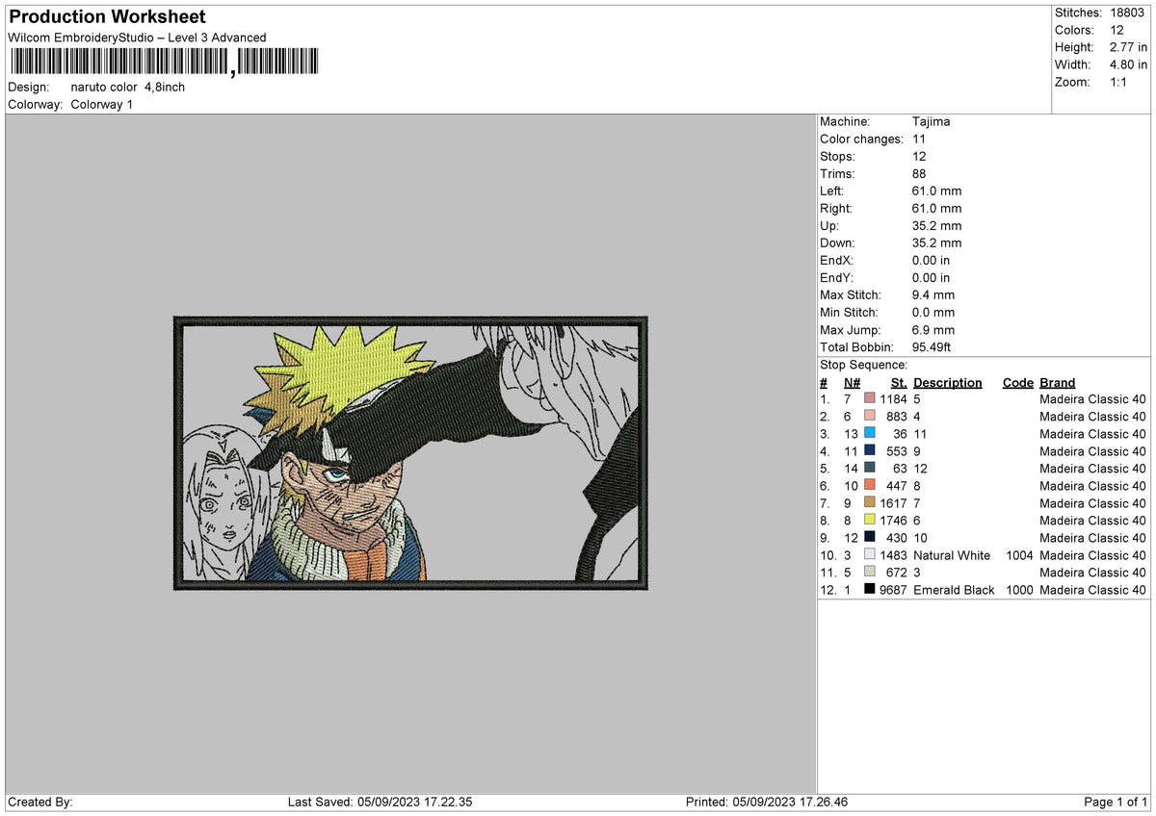Click the Max Stitch value 9.4 mm
The image size is (1156, 816).
[x=933, y=294]
